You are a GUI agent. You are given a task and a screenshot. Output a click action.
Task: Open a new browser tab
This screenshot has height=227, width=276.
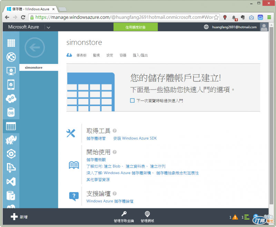click(x=62, y=9)
